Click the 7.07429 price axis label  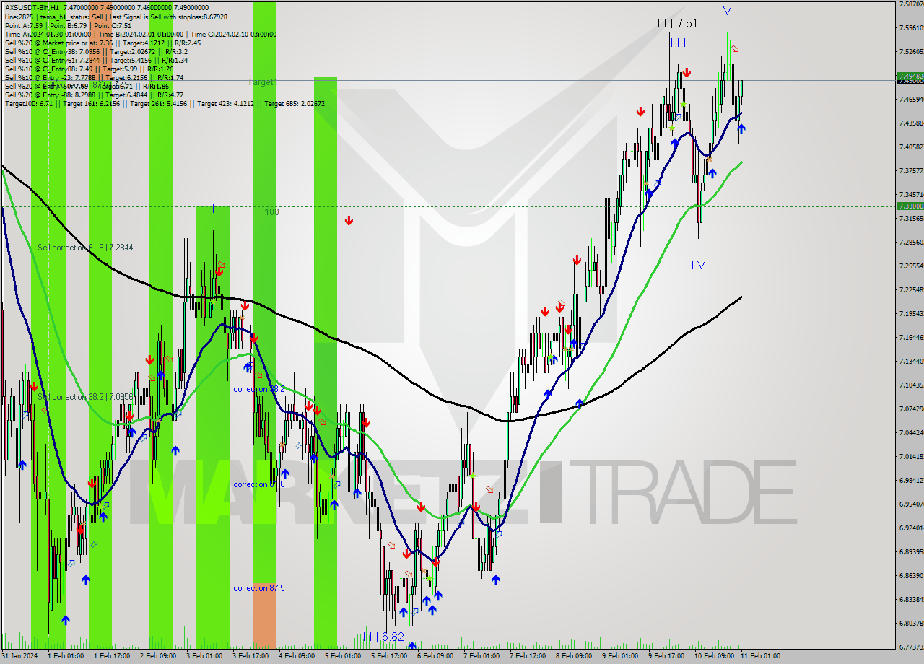click(910, 409)
